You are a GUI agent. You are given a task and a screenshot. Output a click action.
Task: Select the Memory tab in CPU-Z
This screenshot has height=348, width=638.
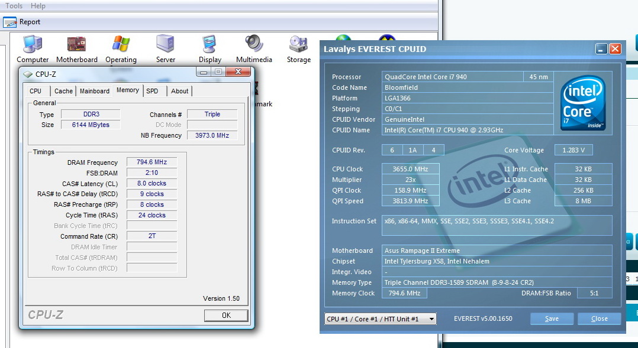pyautogui.click(x=128, y=90)
